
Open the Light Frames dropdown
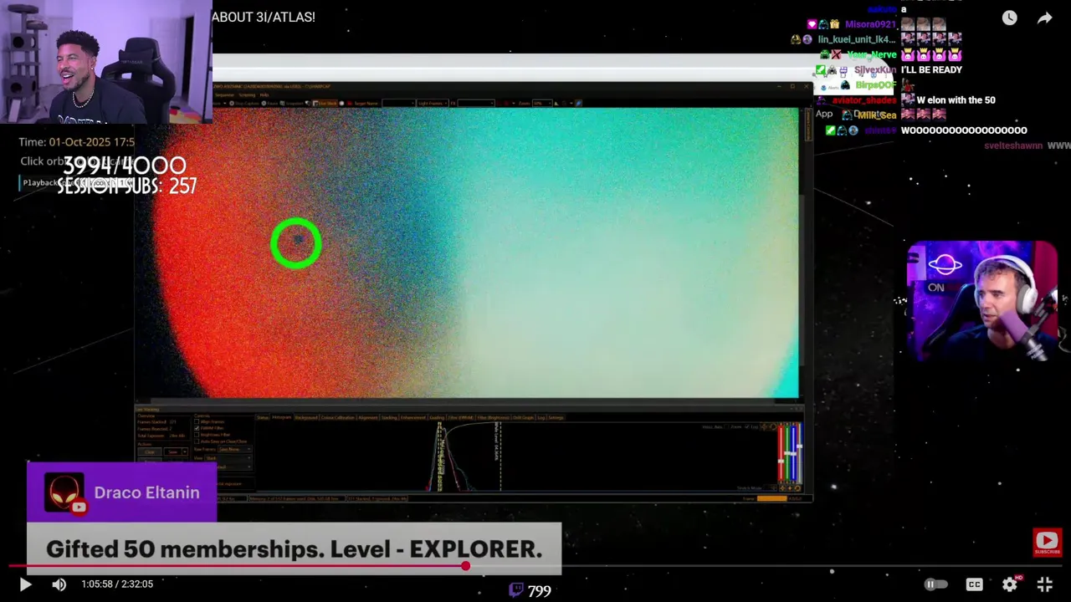[x=433, y=103]
